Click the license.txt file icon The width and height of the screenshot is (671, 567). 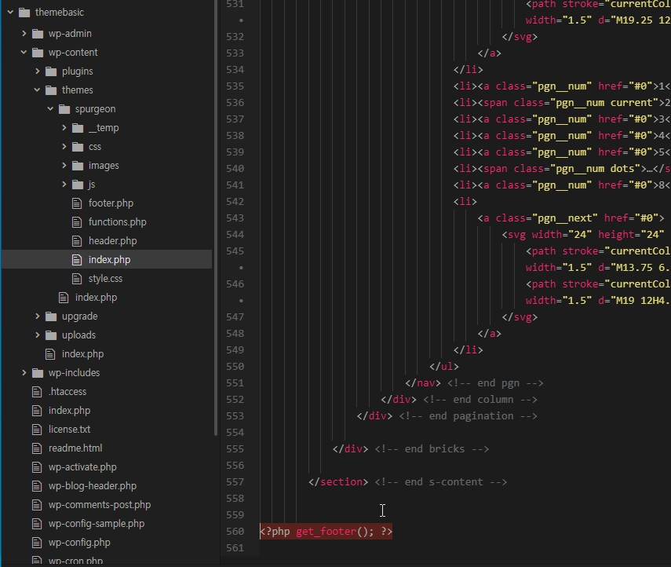tap(37, 429)
